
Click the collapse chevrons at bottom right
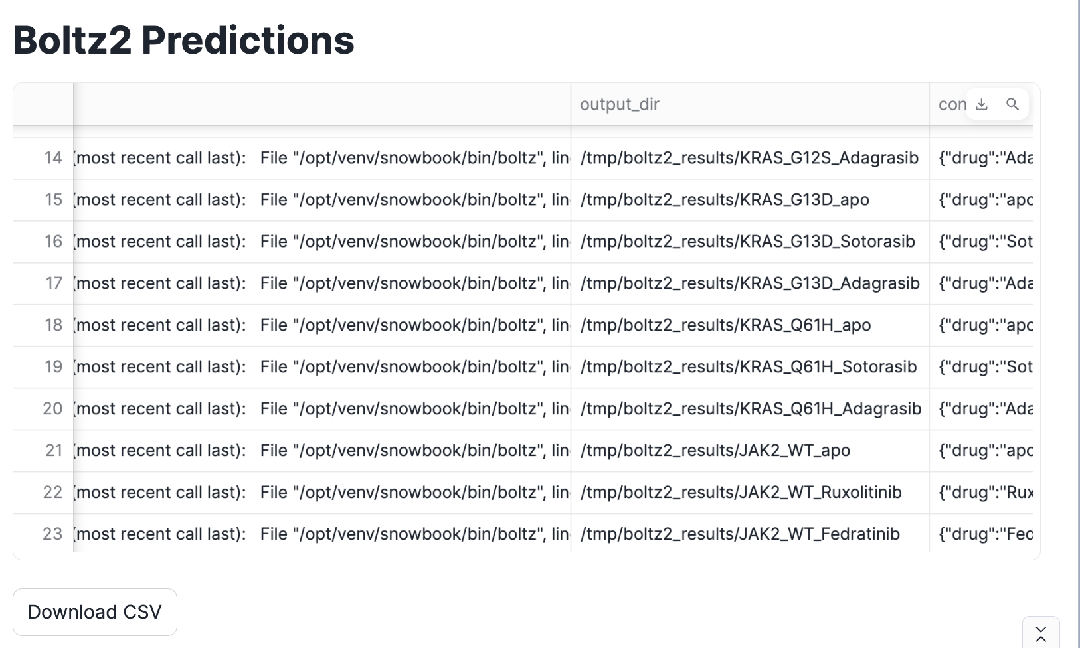[1041, 633]
